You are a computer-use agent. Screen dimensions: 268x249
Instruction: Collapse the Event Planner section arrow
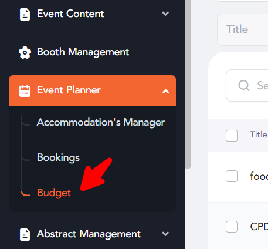[165, 91]
